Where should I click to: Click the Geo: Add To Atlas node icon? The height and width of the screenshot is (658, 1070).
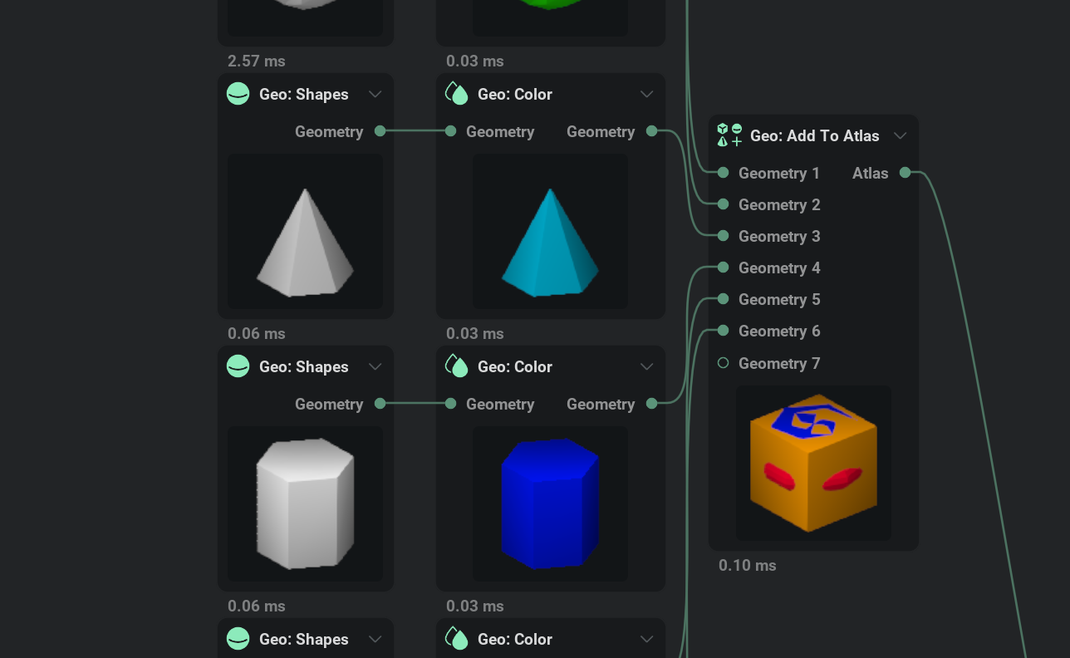[729, 135]
